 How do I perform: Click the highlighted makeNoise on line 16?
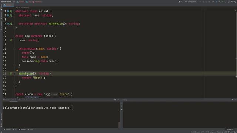(26, 74)
